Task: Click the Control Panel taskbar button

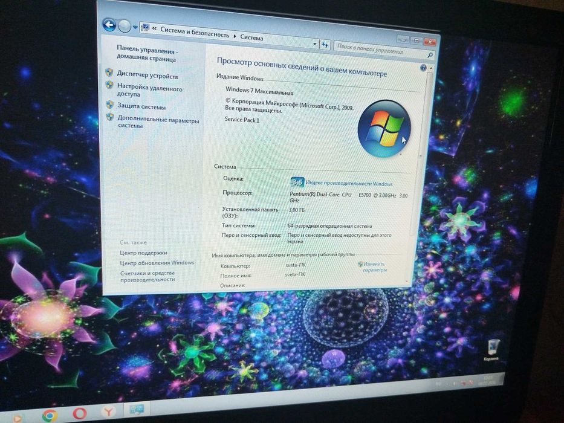Action: click(x=137, y=408)
